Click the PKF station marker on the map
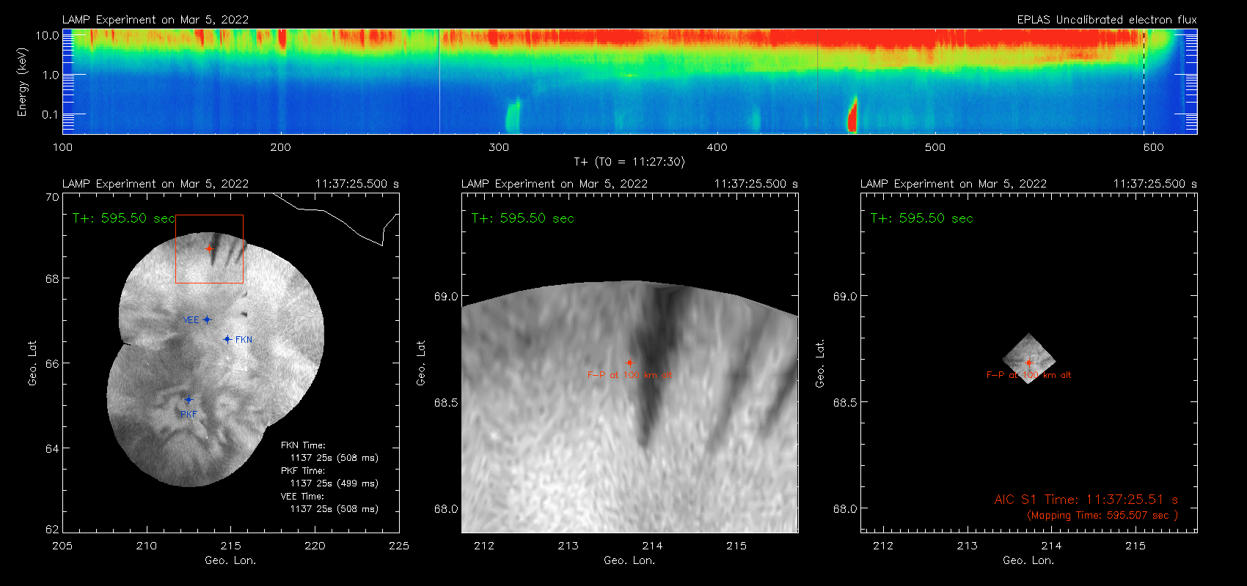 point(189,400)
